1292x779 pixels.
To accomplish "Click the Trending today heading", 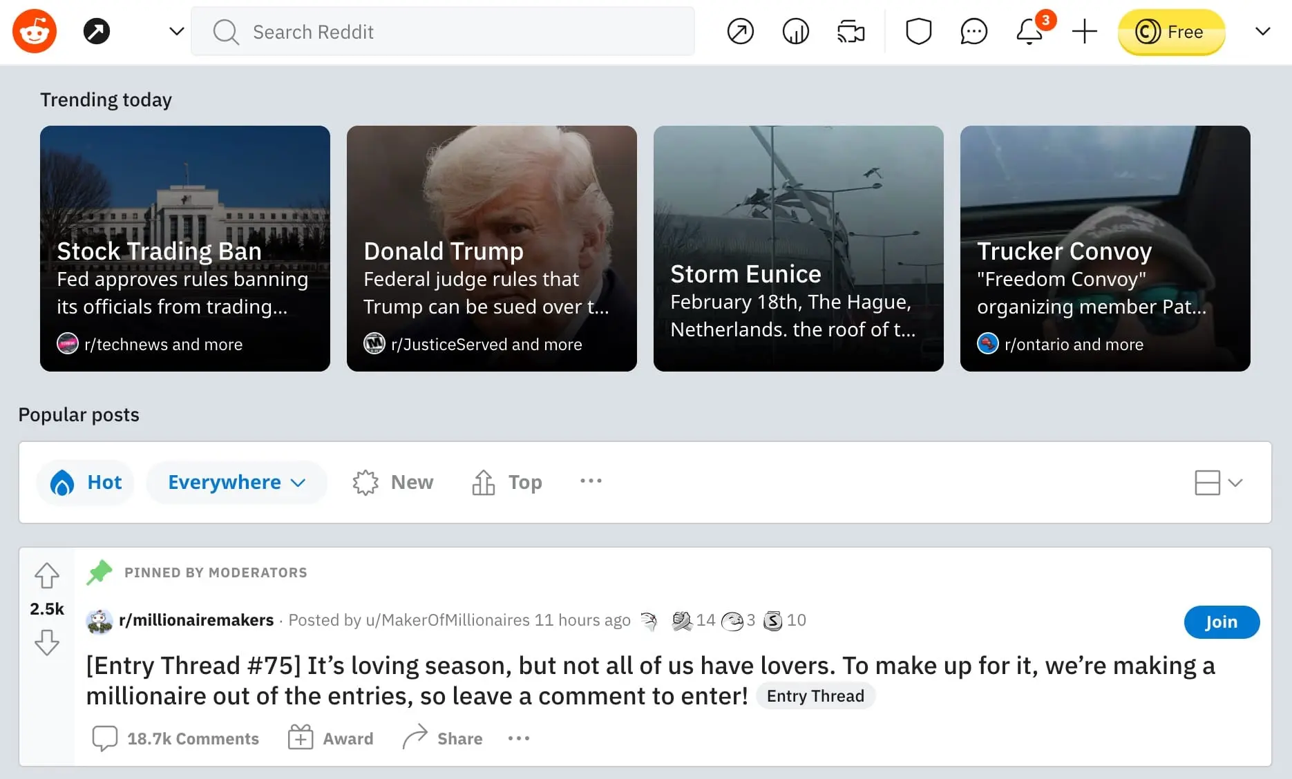I will [x=106, y=99].
